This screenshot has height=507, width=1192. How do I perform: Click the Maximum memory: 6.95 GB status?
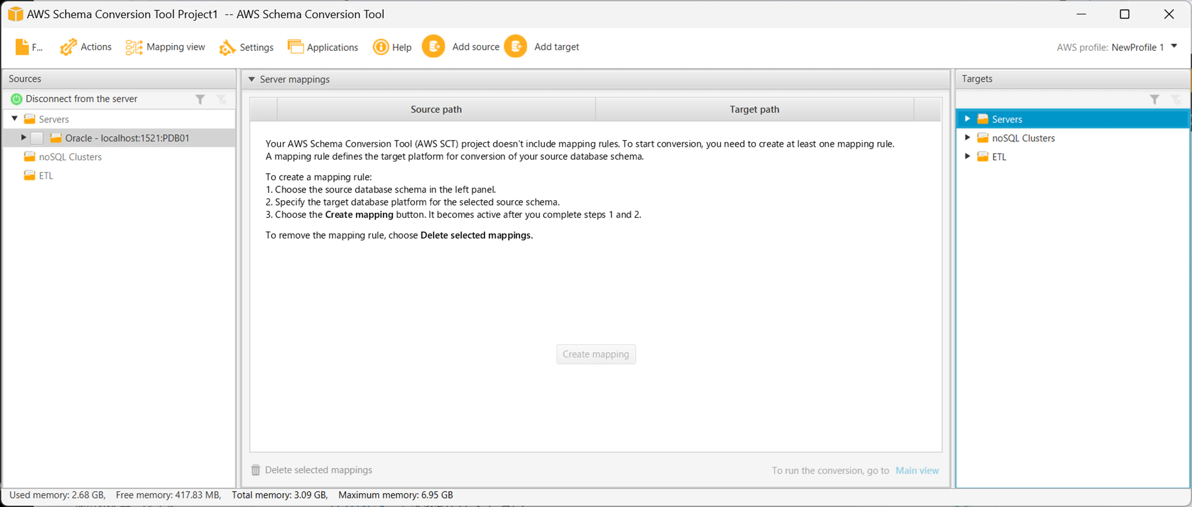(x=395, y=495)
